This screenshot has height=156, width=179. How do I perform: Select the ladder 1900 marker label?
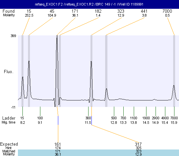coord(146,118)
